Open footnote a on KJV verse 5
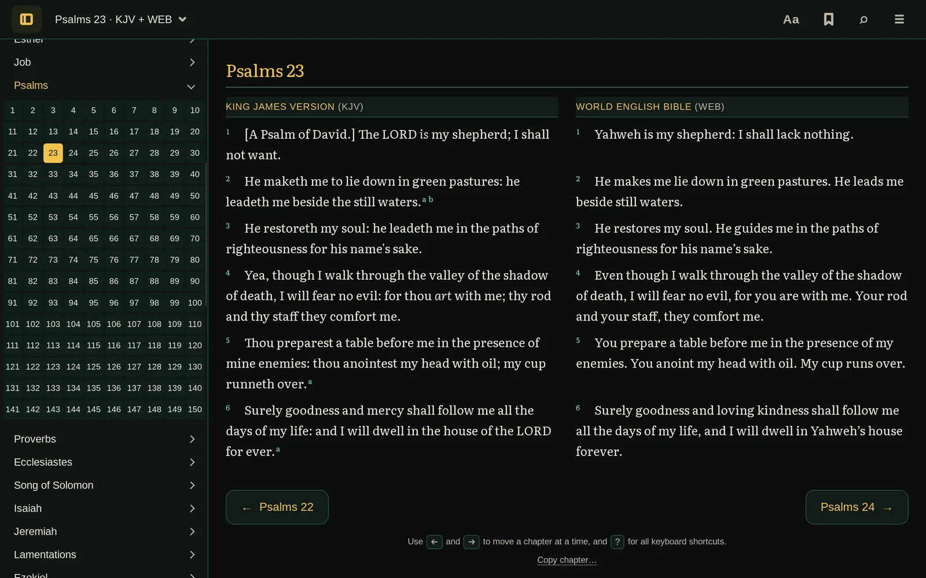 [x=310, y=381]
